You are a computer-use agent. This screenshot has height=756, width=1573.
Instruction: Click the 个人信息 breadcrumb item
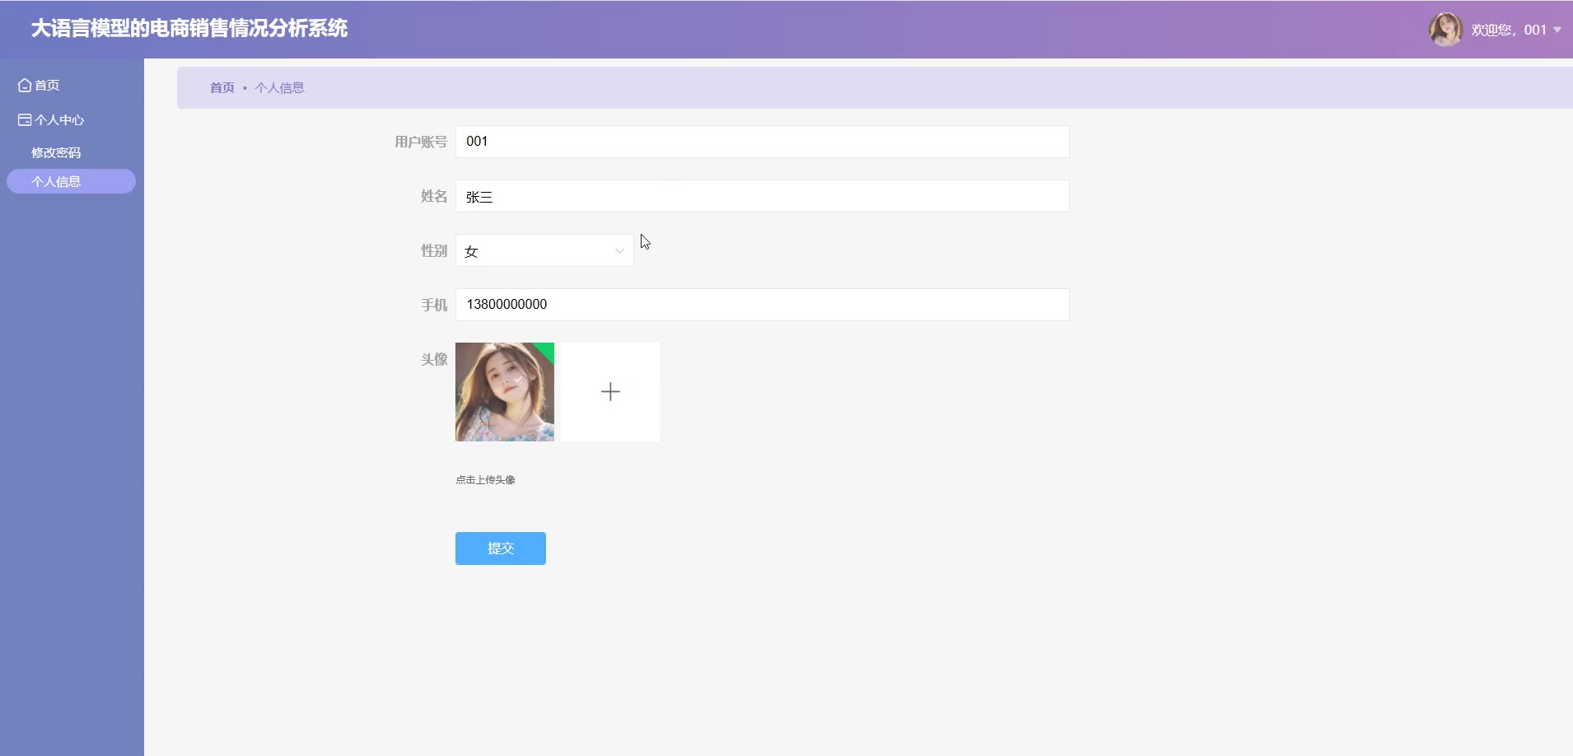(x=280, y=87)
